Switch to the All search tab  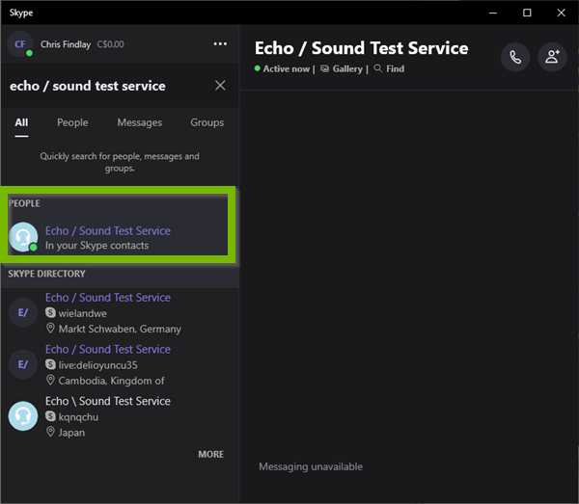click(x=21, y=122)
